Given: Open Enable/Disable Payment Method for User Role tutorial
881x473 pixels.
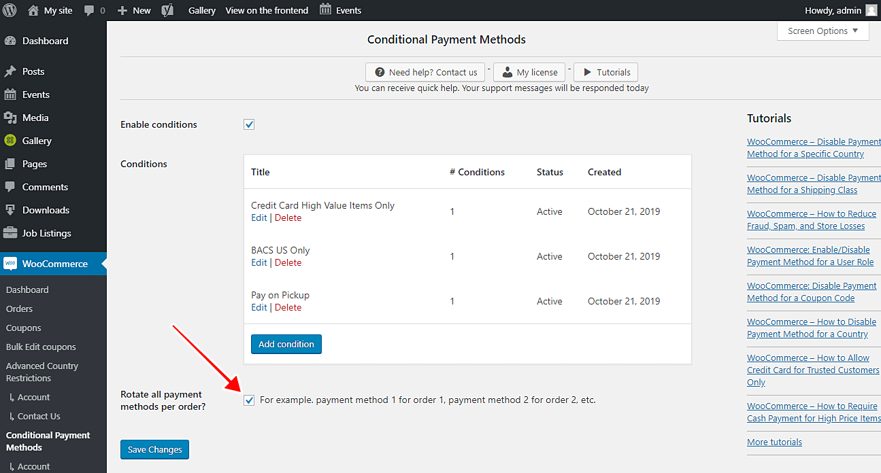Looking at the screenshot, I should click(810, 256).
